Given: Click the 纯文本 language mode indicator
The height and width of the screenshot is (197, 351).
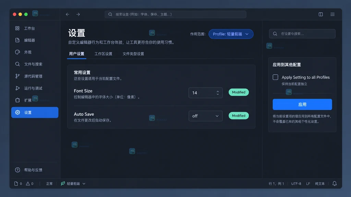Looking at the screenshot, I should click(x=320, y=184).
